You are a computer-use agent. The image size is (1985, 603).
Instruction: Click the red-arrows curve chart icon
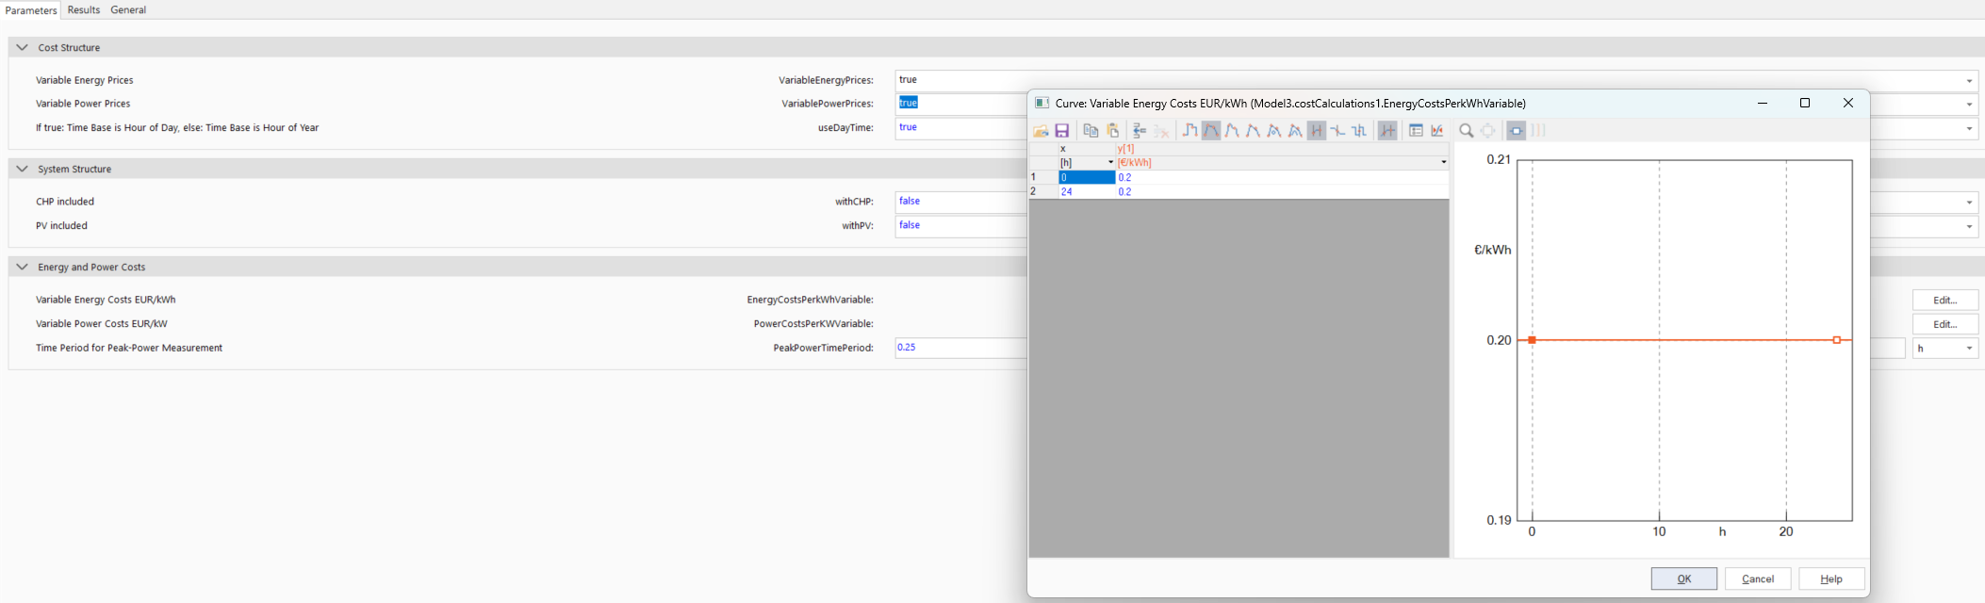[x=1437, y=130]
